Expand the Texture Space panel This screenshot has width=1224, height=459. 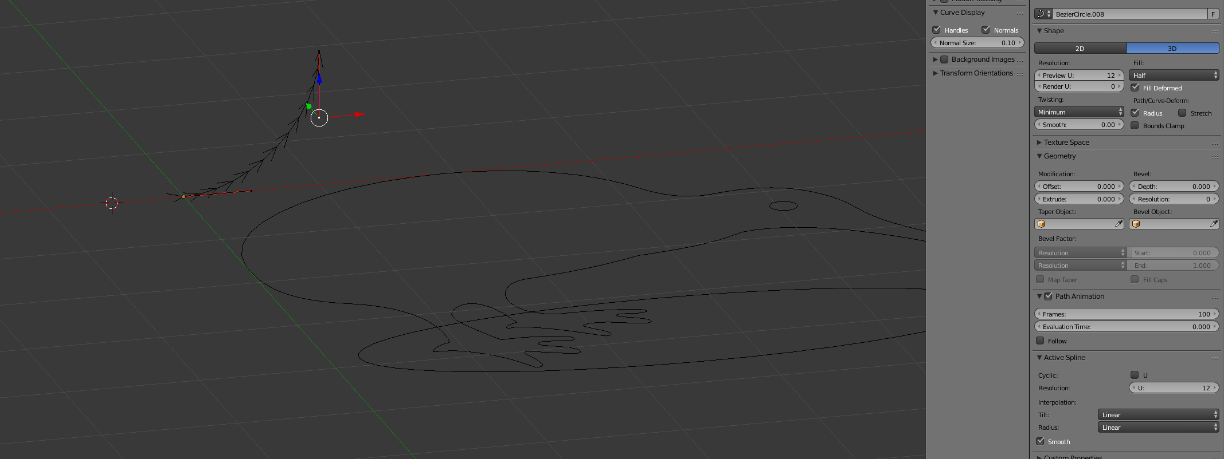point(1039,143)
